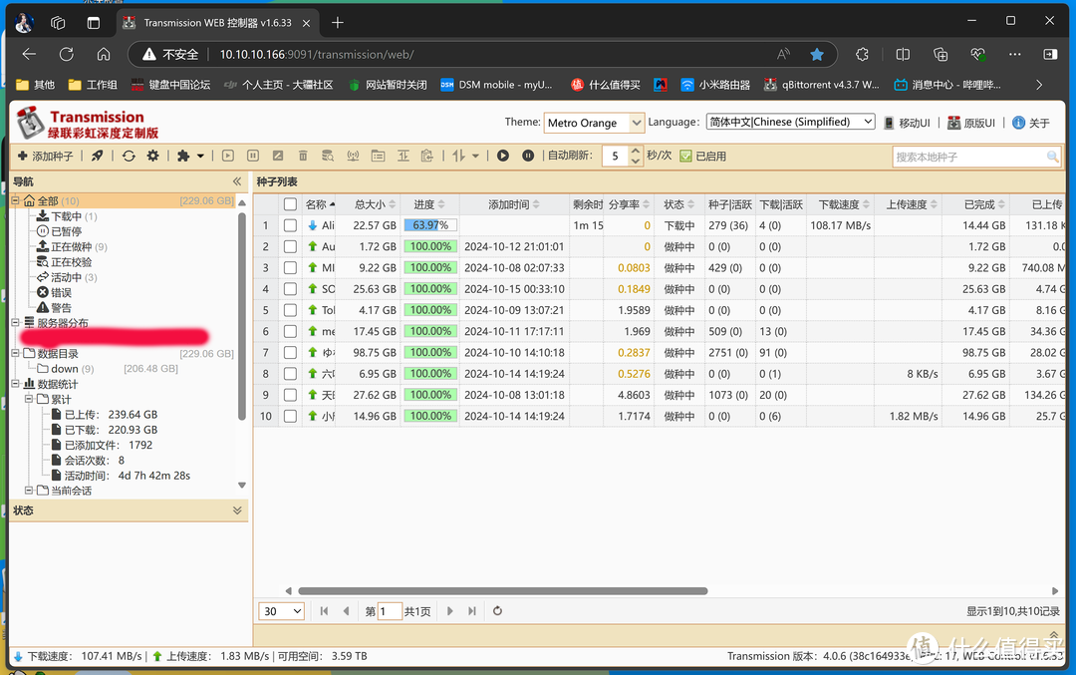Open settings with the toolbar gear icon

tap(152, 156)
